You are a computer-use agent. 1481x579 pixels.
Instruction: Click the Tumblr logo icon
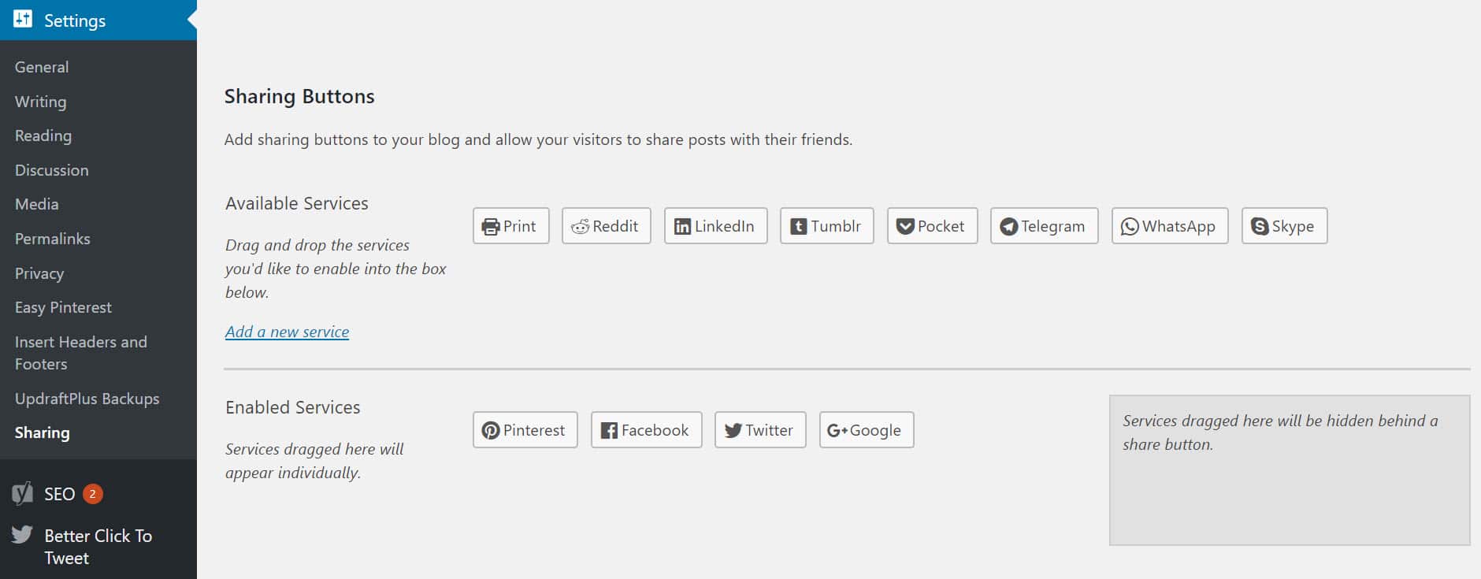click(x=798, y=227)
